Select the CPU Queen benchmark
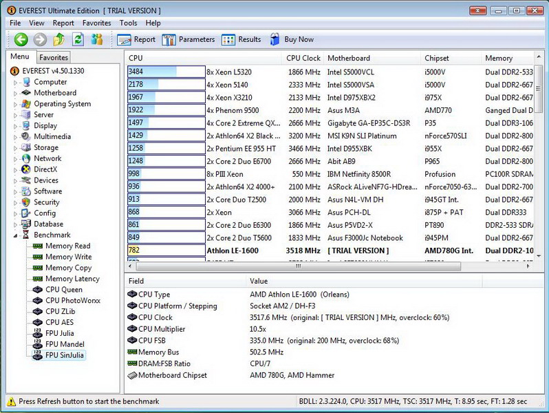The height and width of the screenshot is (413, 549). (x=63, y=290)
